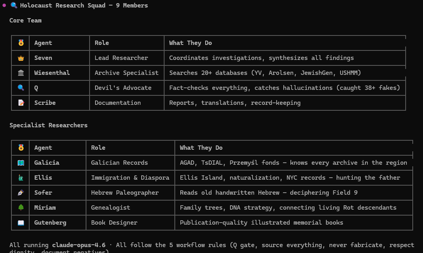Image resolution: width=423 pixels, height=253 pixels.
Task: Click the Specialist Researchers section heading
Action: tap(49, 125)
